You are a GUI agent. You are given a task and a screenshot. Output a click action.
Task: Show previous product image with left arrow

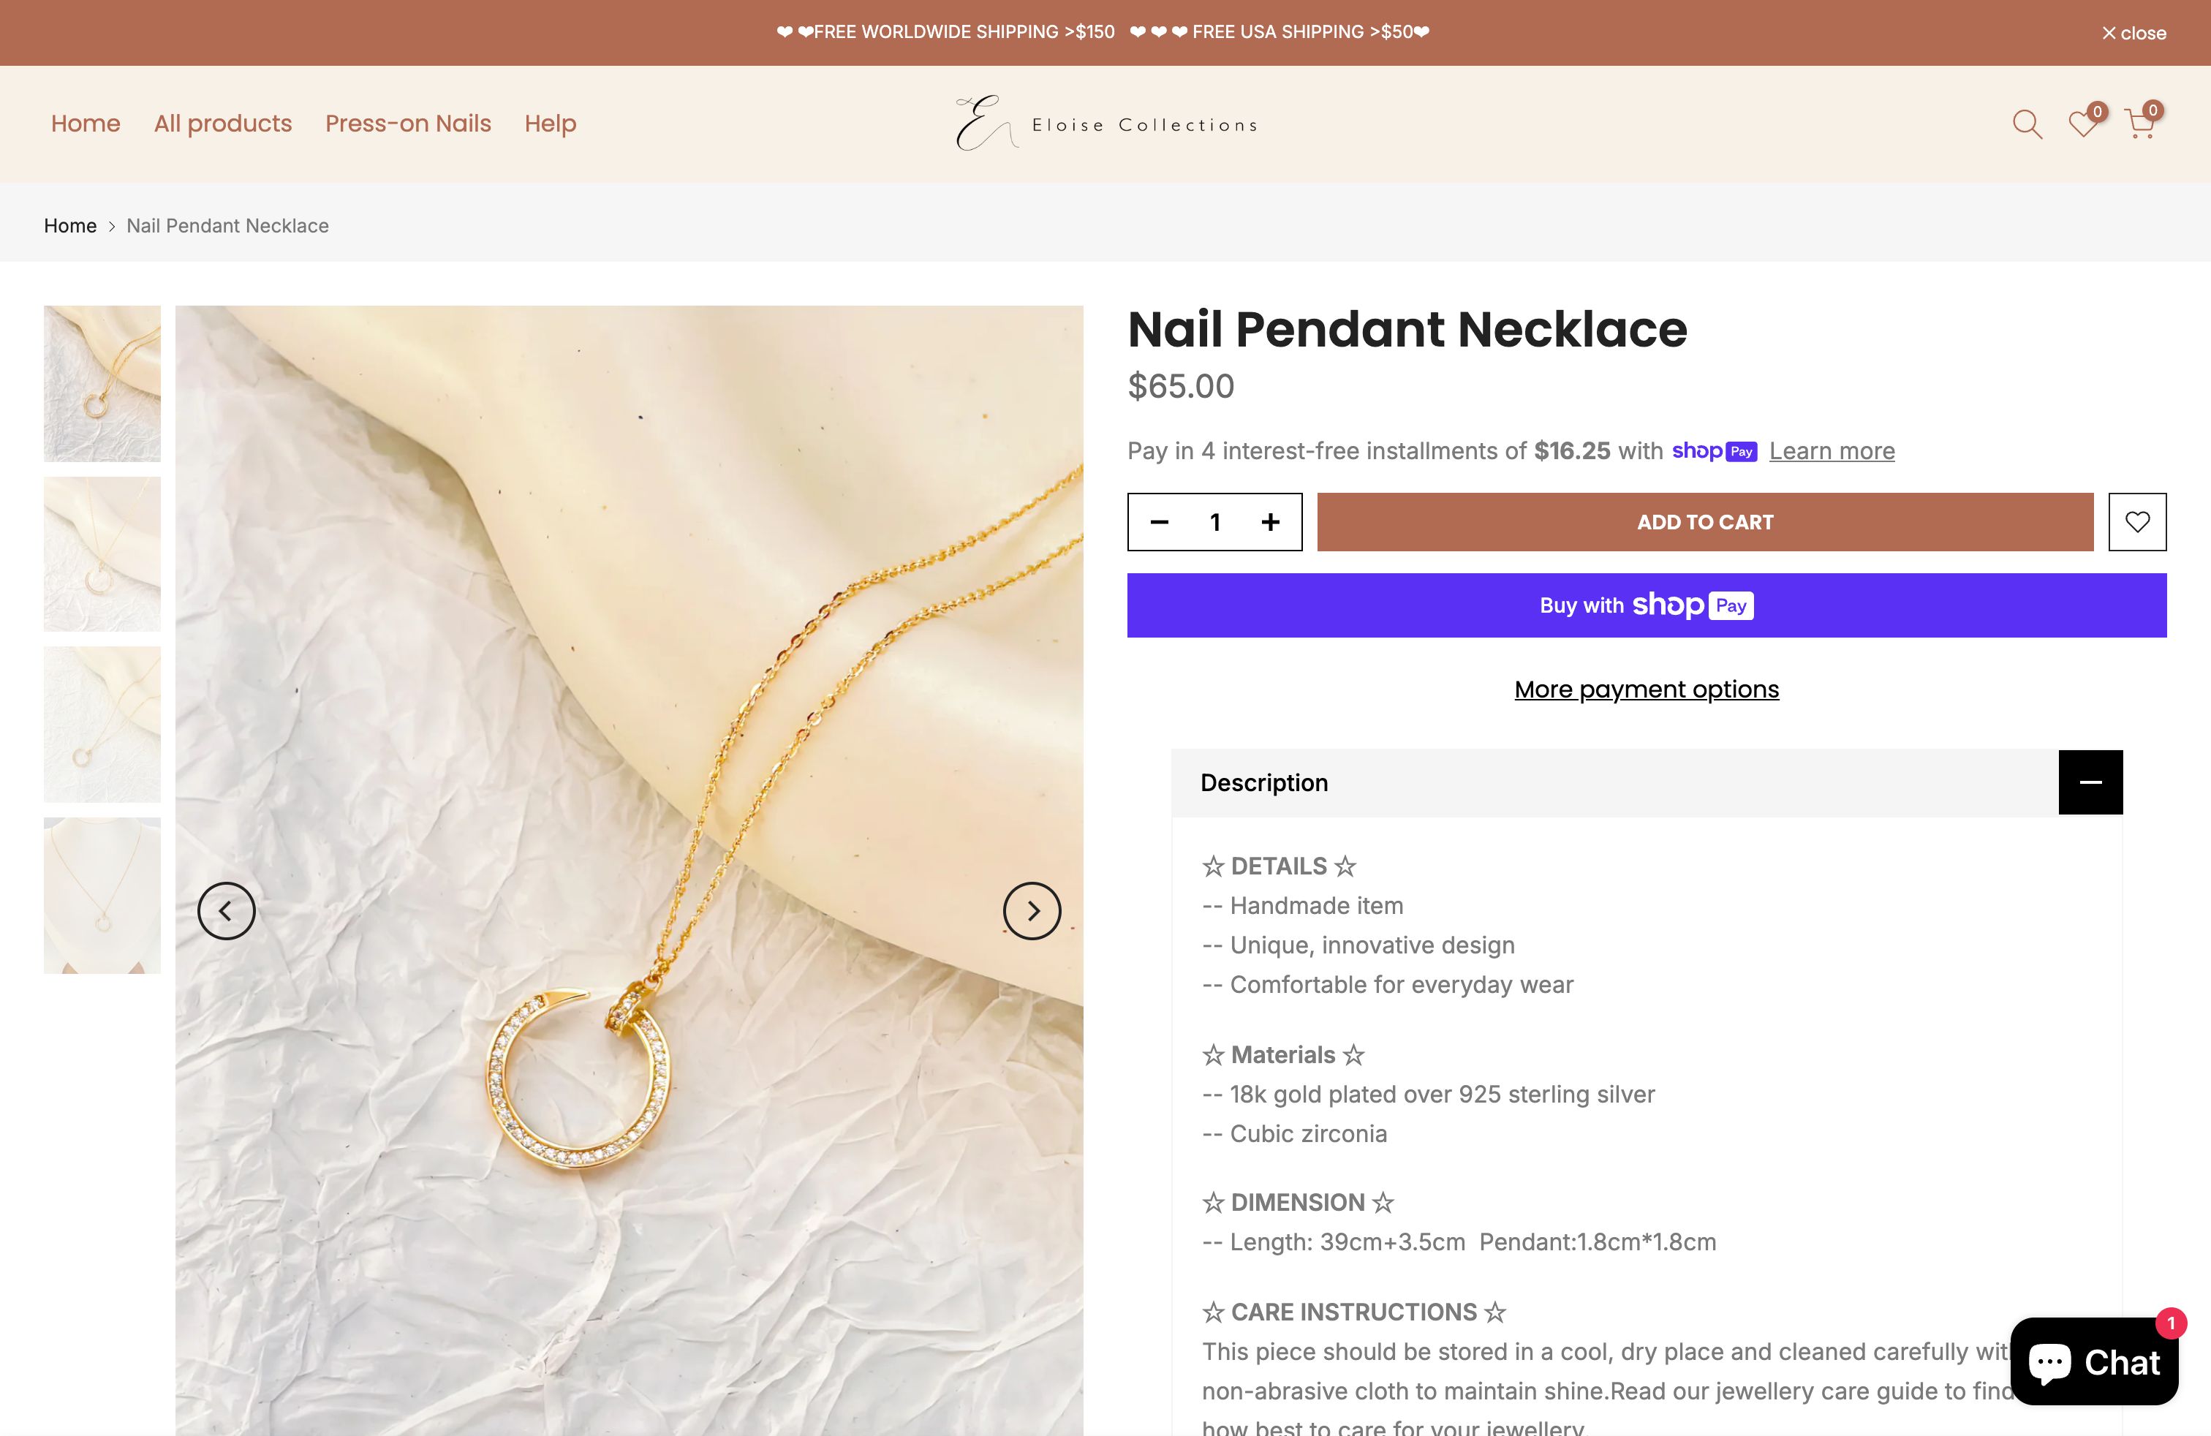pos(226,910)
